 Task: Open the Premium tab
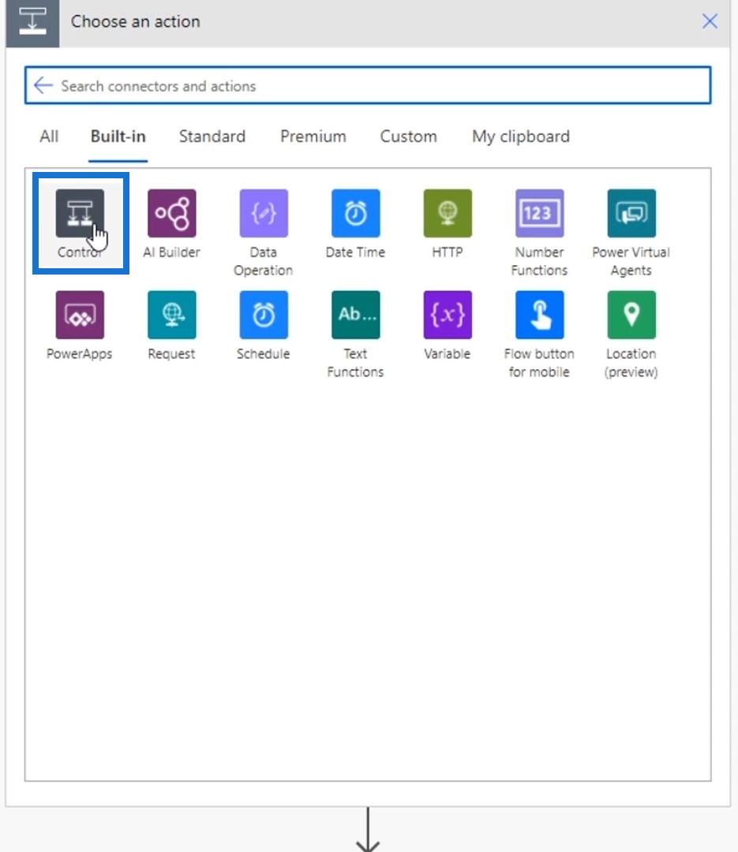pyautogui.click(x=313, y=136)
